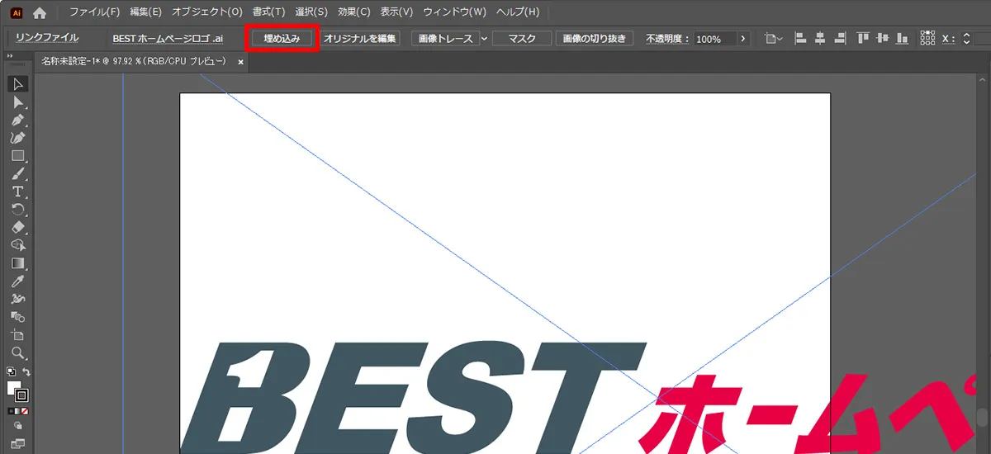Click the vertical scrollbar on right edge
The image size is (991, 454).
[x=983, y=419]
